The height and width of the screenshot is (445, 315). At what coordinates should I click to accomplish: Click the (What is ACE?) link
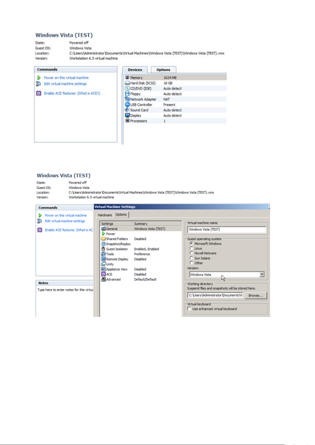point(89,93)
